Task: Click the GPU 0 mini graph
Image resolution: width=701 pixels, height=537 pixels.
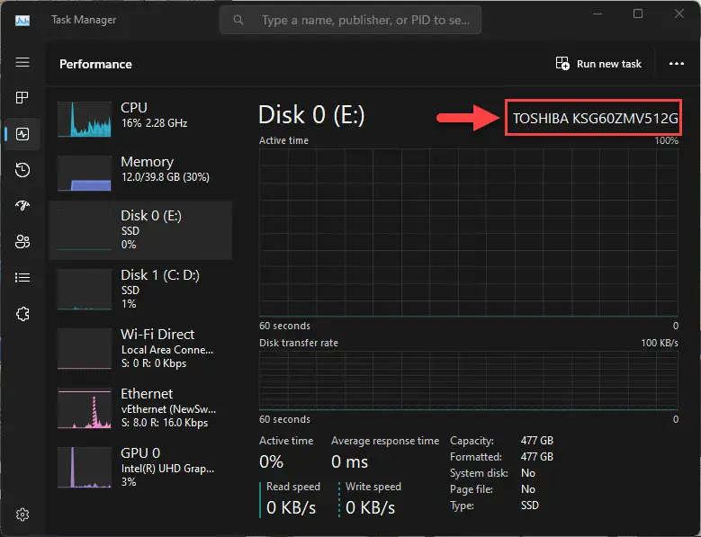Action: click(85, 468)
